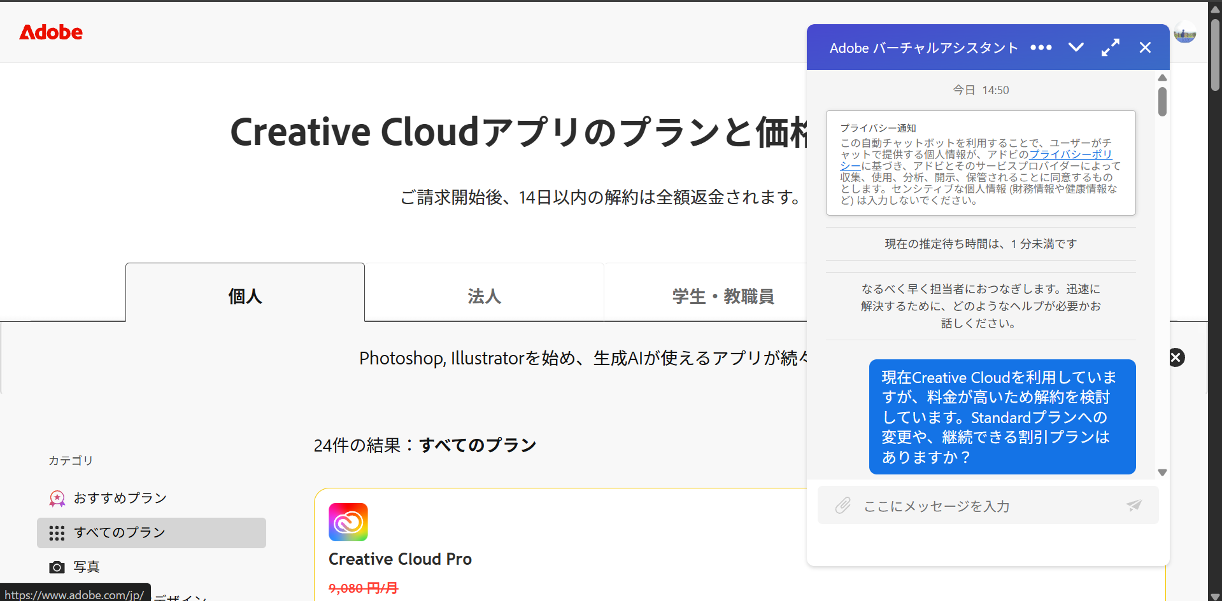
Task: Click the Creative Cloudアプリのプラン page heading
Action: coord(518,132)
